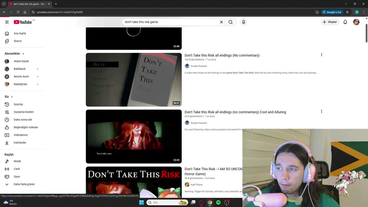The image size is (368, 207).
Task: Open the Chrome three-dot menu
Action: point(363,12)
